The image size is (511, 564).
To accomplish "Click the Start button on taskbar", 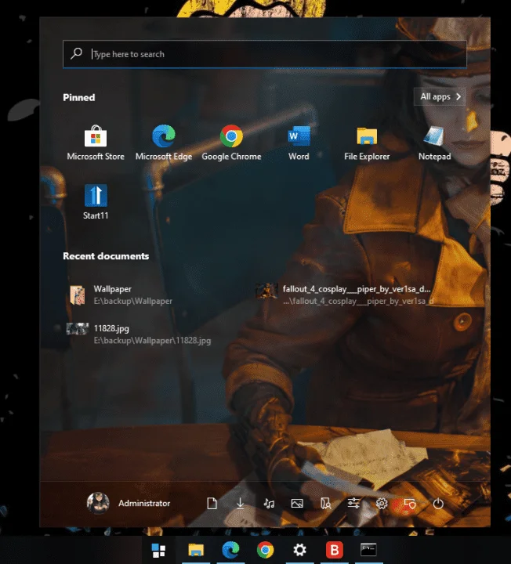I will [158, 550].
